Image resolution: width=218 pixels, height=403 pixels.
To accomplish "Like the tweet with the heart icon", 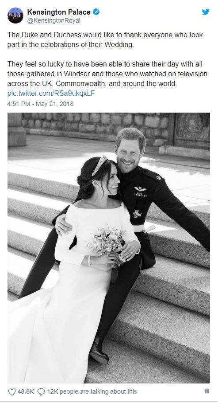I will (x=12, y=391).
